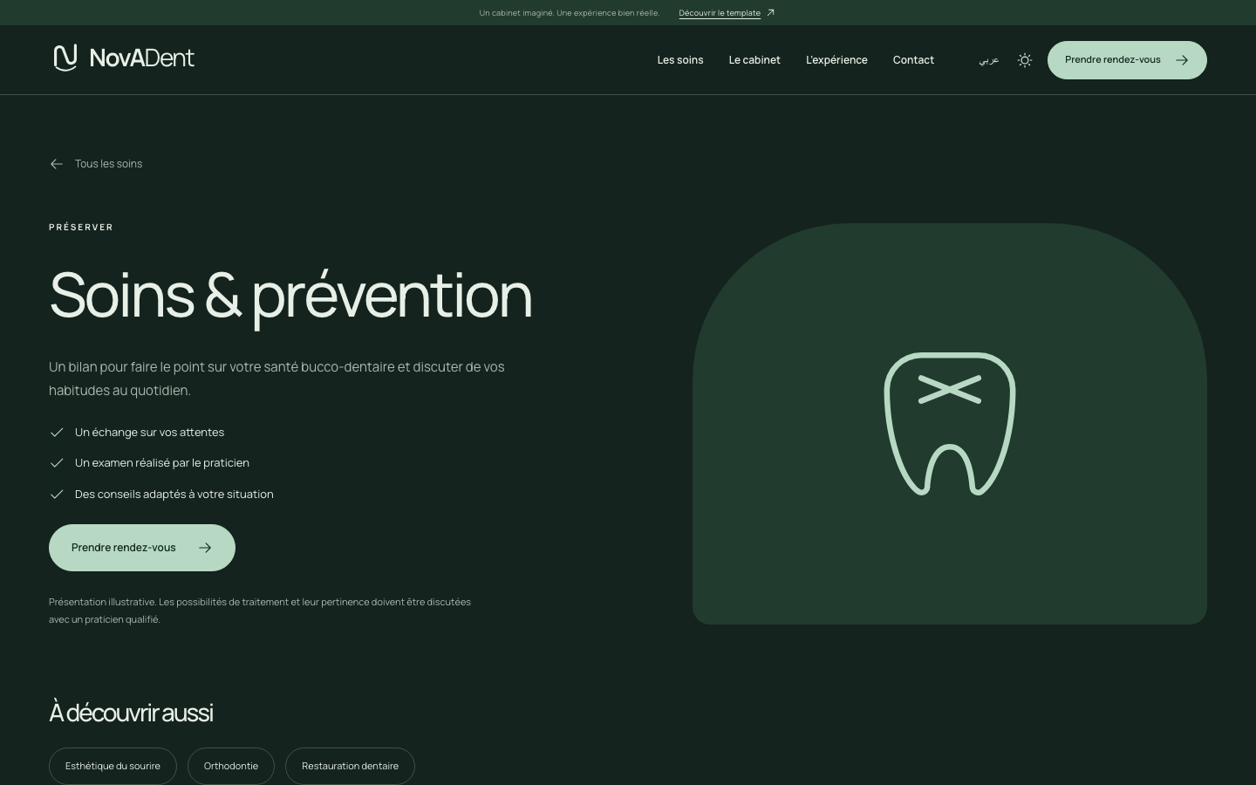Click arrow in the main Prendre rendez-vous button
The image size is (1256, 785).
point(205,548)
